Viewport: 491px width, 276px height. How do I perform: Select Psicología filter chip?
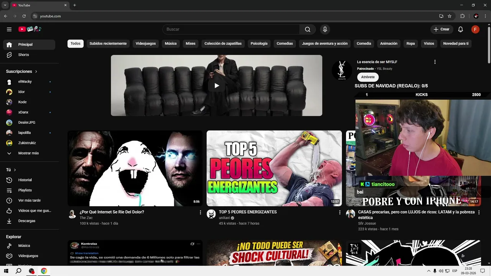click(x=259, y=44)
